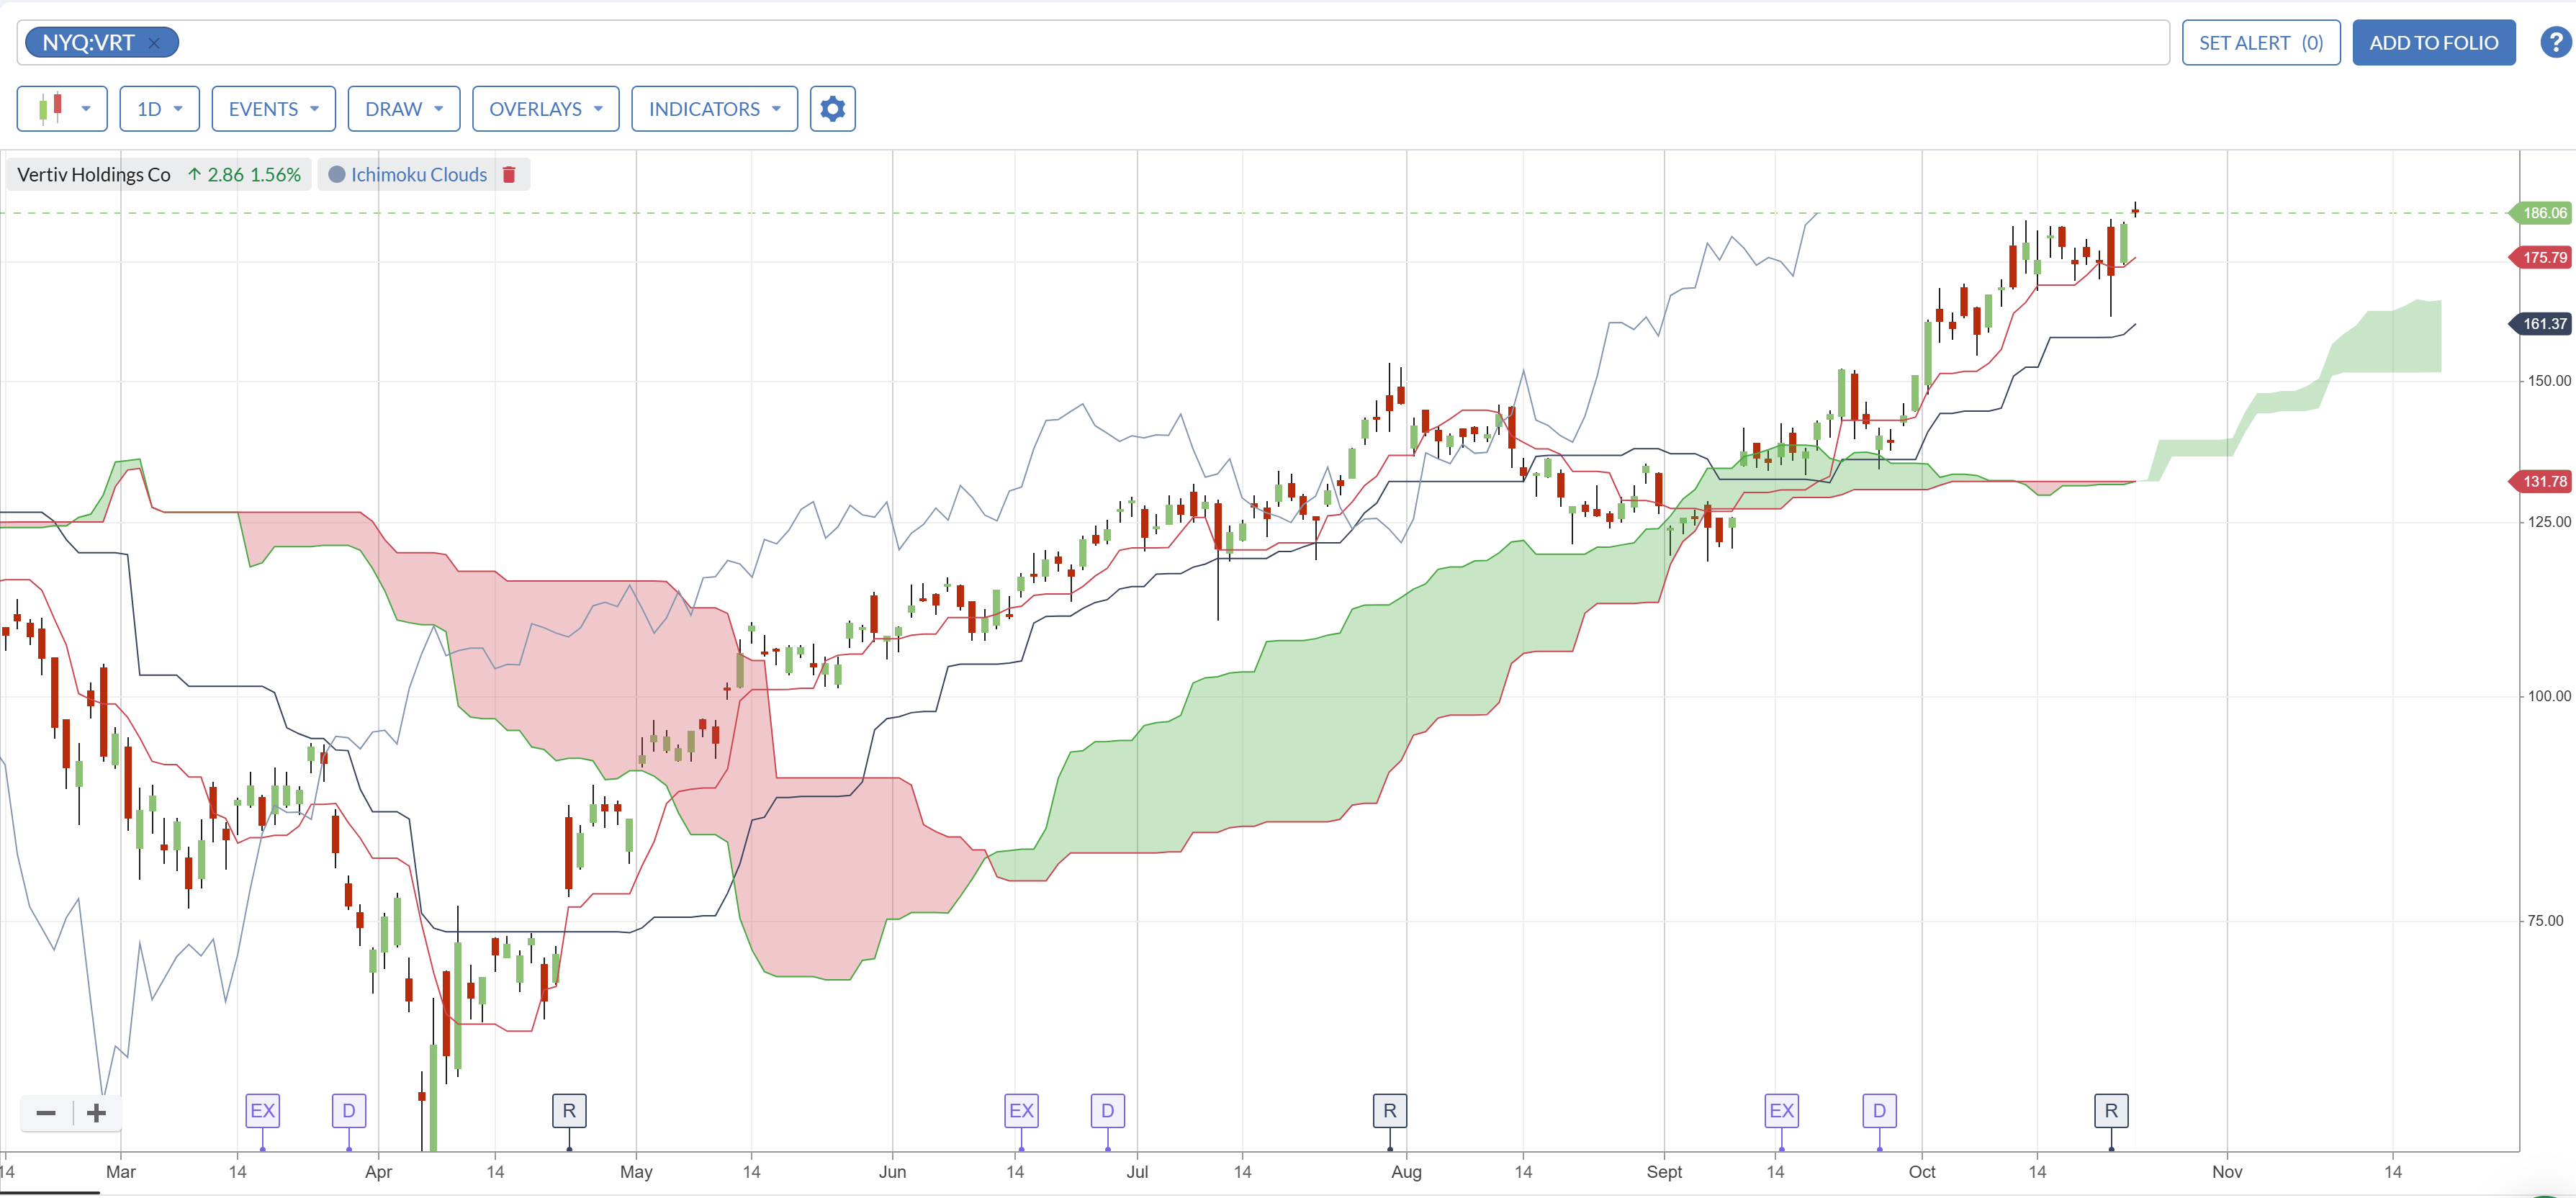2576x1198 pixels.
Task: Click the EX event marker in March
Action: coord(262,1110)
